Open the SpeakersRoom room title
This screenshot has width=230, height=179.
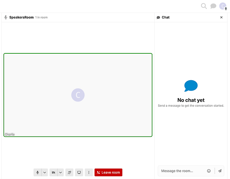pyautogui.click(x=21, y=17)
